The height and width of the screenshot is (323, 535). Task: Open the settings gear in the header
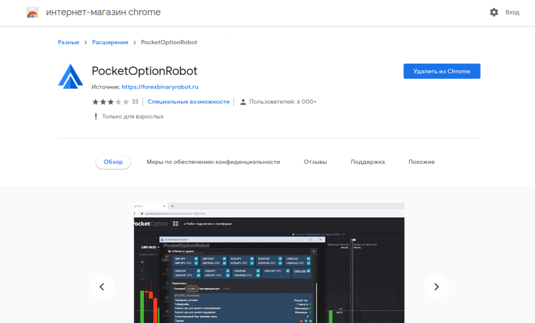[x=494, y=12]
